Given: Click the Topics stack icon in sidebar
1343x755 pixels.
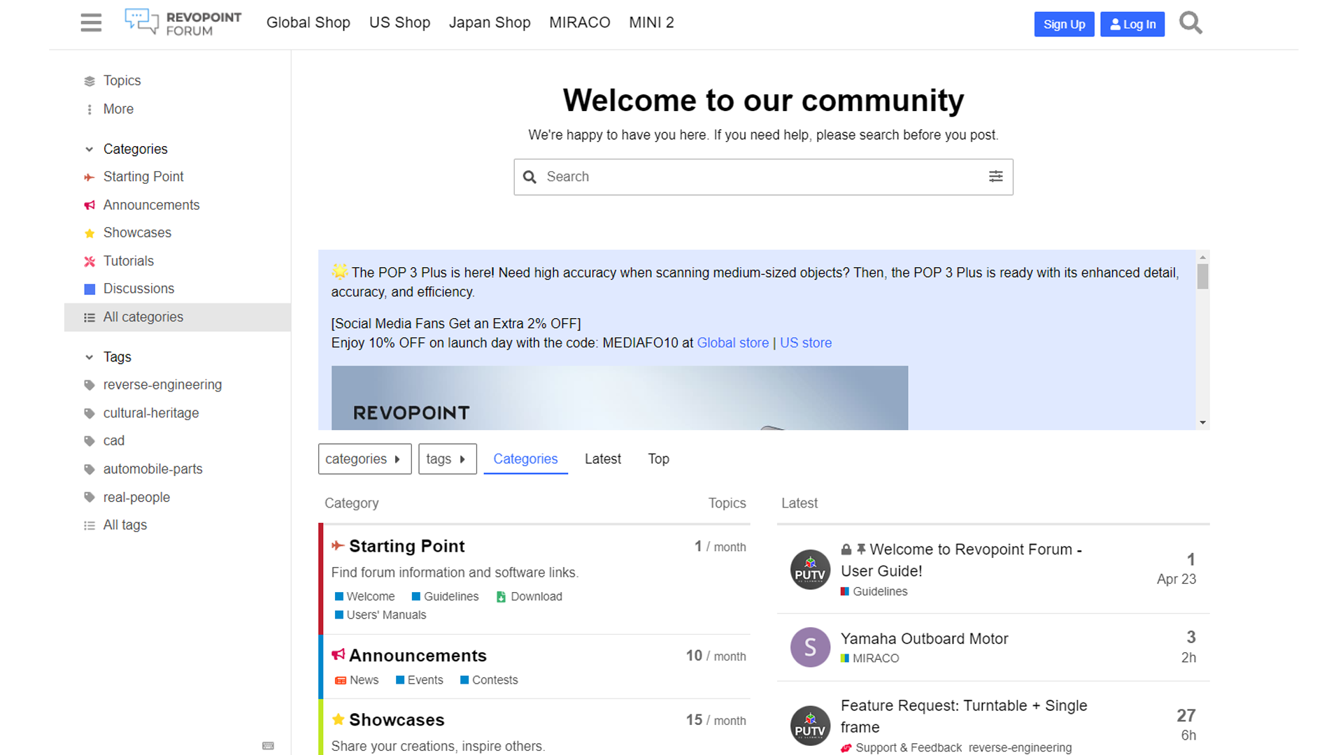Looking at the screenshot, I should coord(90,81).
